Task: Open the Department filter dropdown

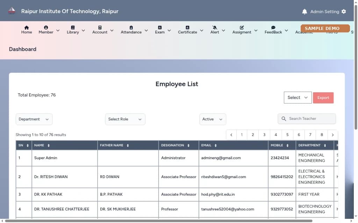Action: coord(34,119)
